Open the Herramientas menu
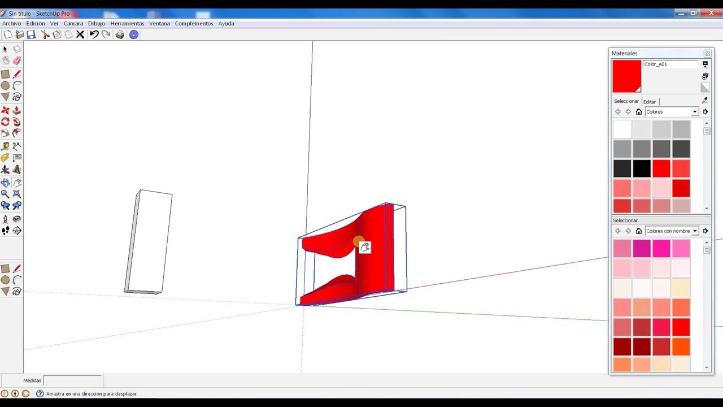This screenshot has width=723, height=407. click(x=127, y=23)
